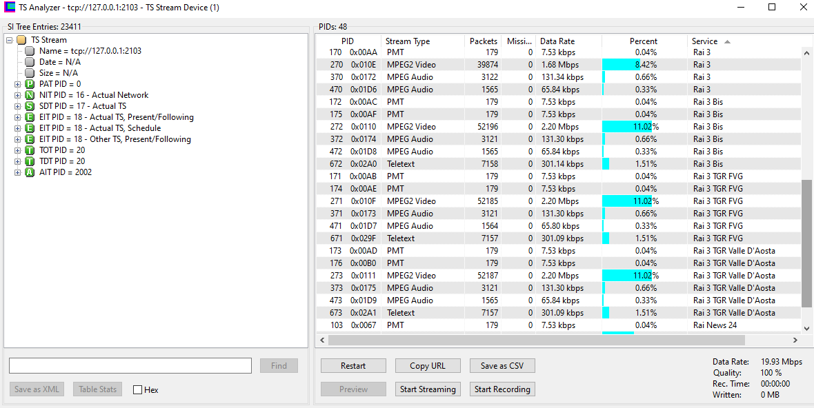This screenshot has width=814, height=408.
Task: Expand the SDT PID = 17 node
Action: 18,106
